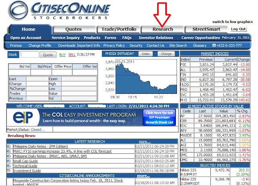
Task: Open the MARKET INDICES header link
Action: pos(215,54)
